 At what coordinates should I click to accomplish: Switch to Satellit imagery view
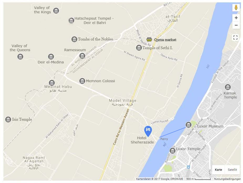pos(232,170)
